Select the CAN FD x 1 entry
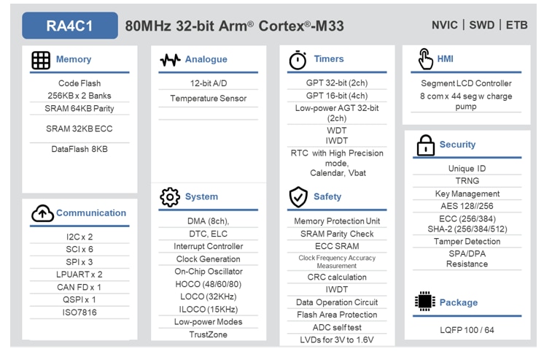The height and width of the screenshot is (352, 544). pos(79,287)
